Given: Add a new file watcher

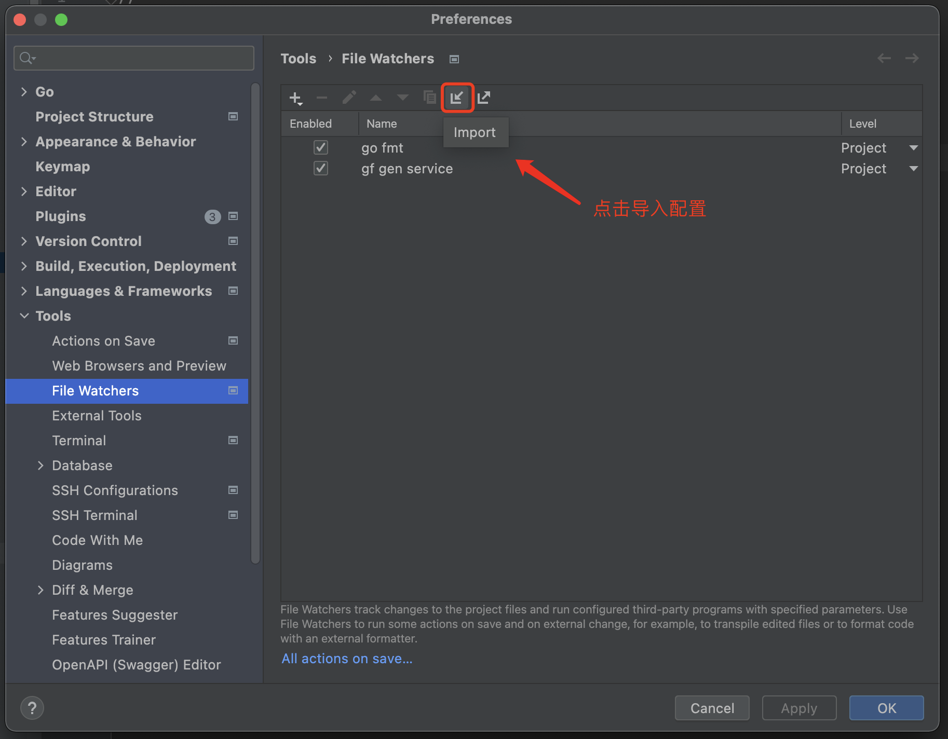Looking at the screenshot, I should tap(295, 98).
